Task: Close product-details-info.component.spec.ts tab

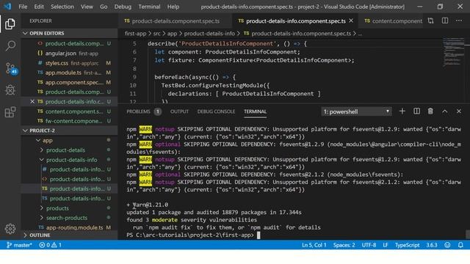Action: point(351,21)
